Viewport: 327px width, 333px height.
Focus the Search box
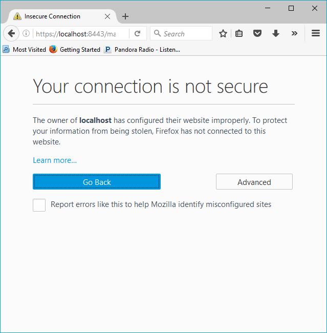click(181, 33)
